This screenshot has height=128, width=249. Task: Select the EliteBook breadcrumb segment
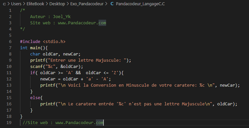pos(35,4)
